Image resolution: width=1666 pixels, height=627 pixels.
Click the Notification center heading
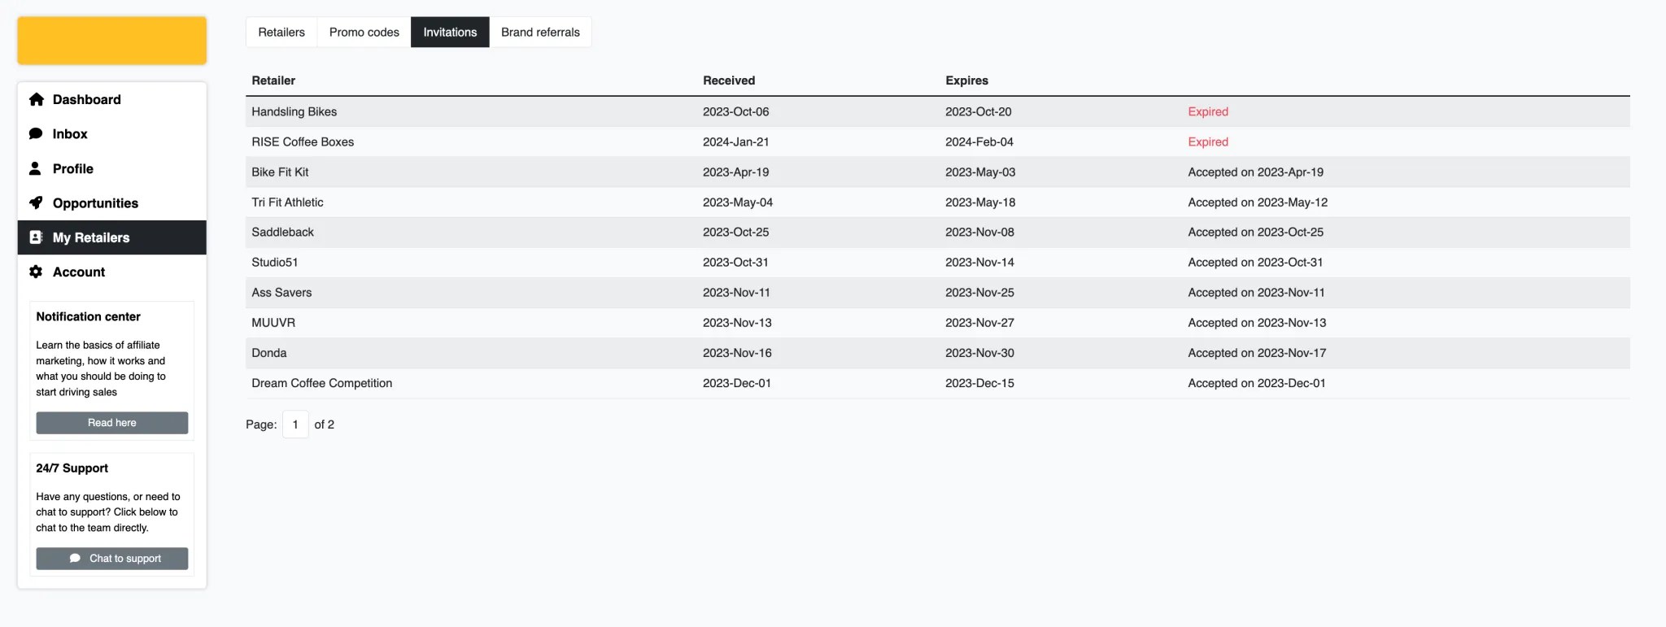tap(88, 316)
